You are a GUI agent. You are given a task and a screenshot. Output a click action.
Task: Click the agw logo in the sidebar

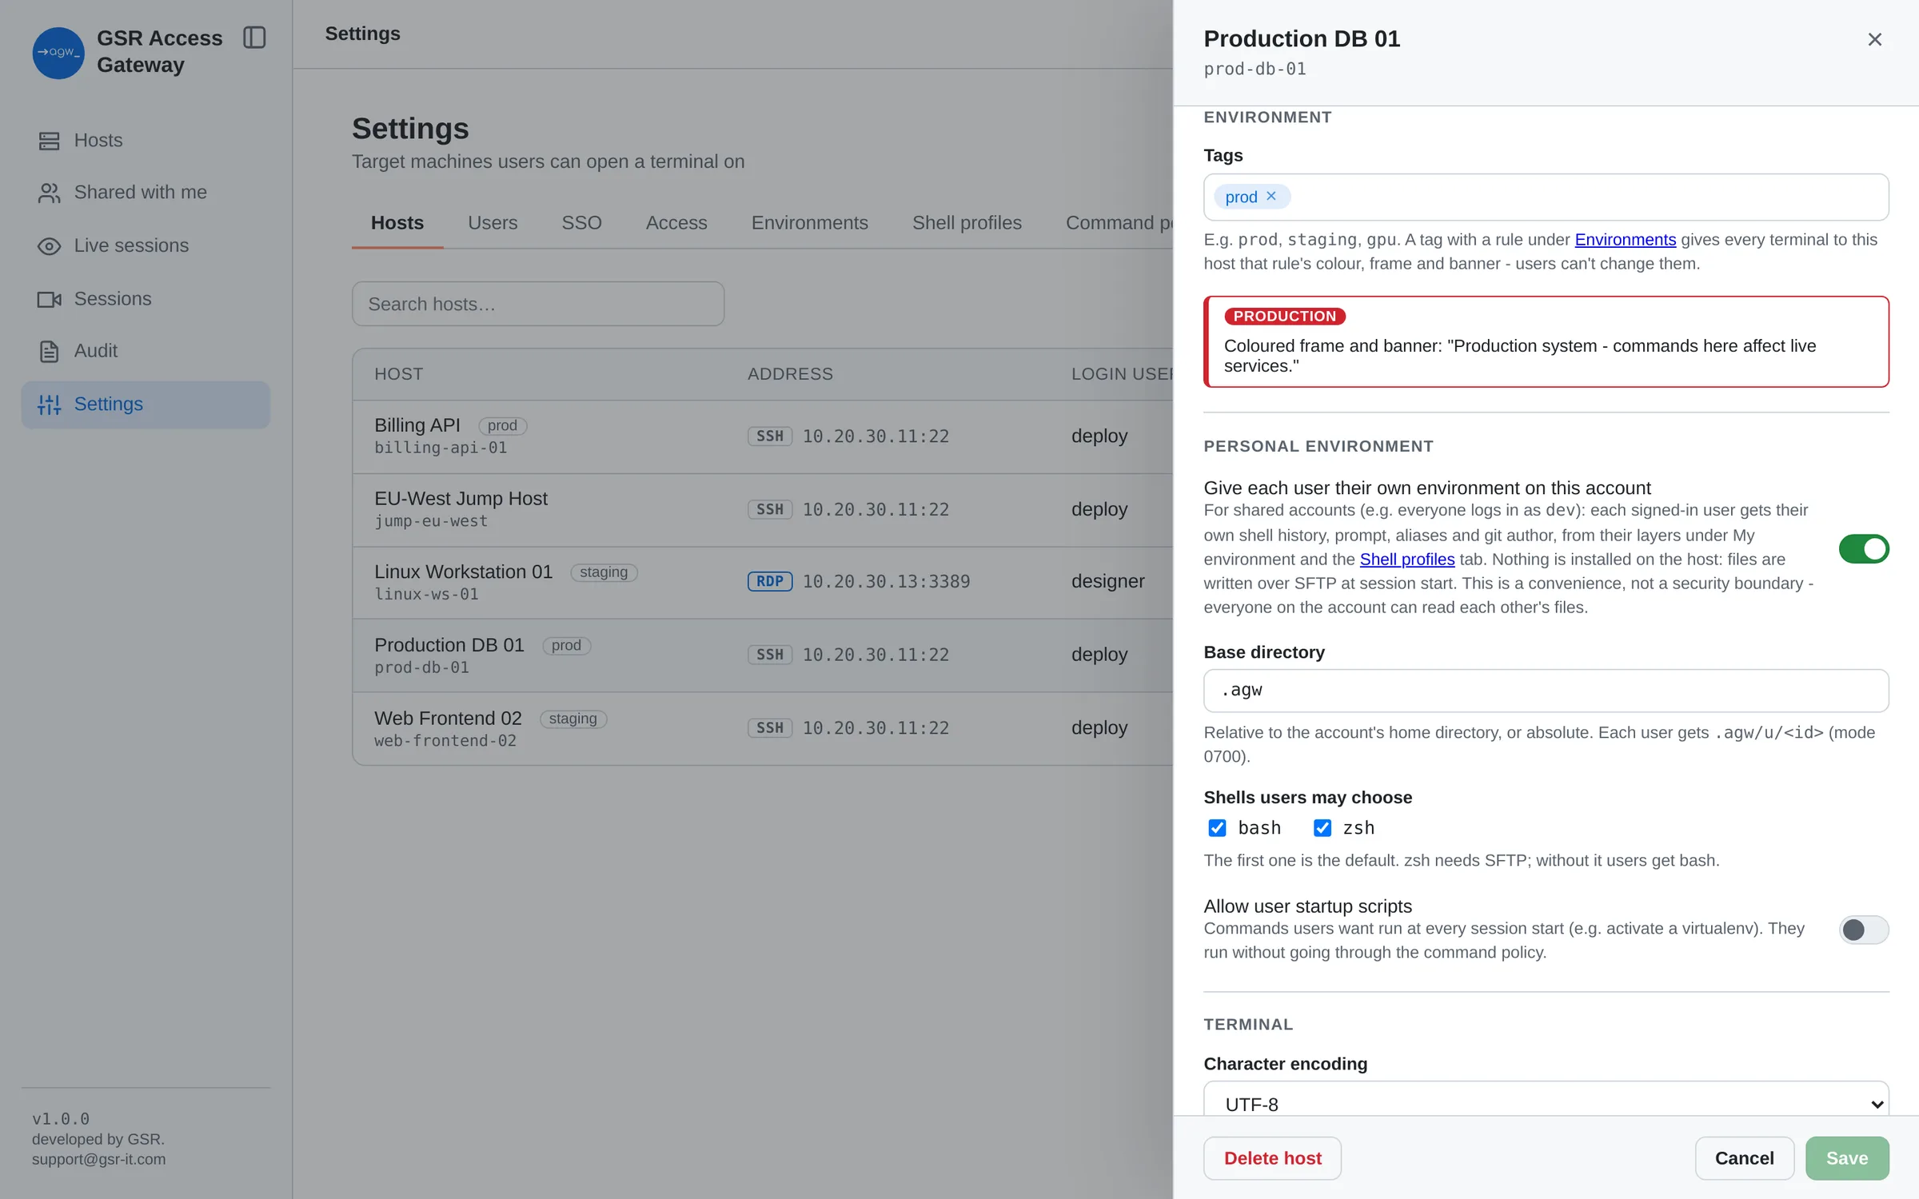(x=58, y=53)
